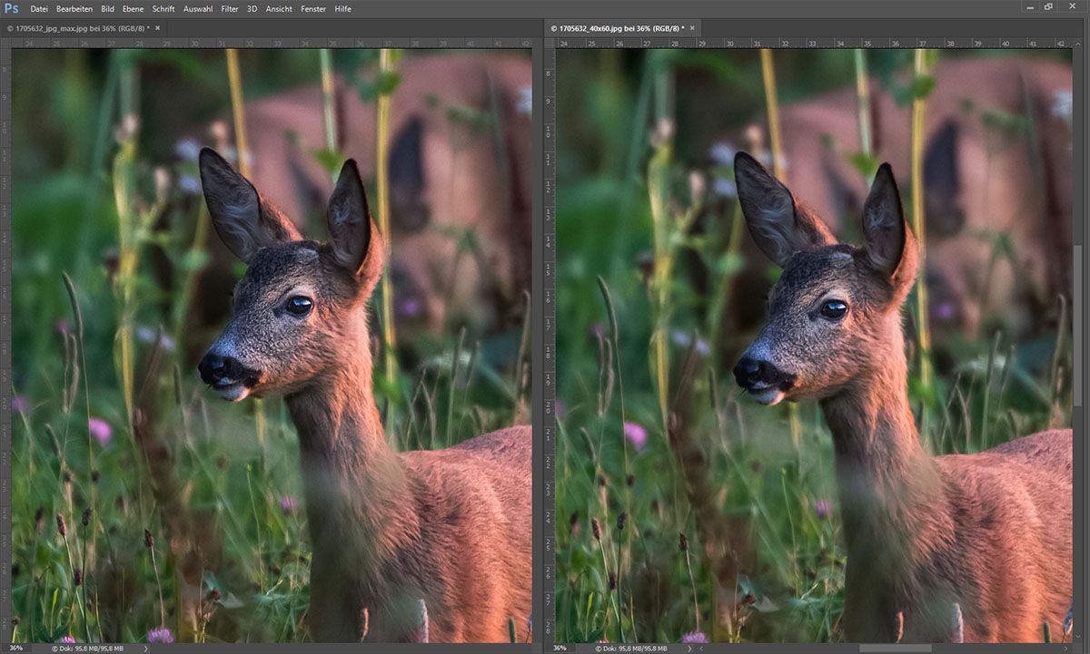This screenshot has height=654, width=1090.
Task: Expand the left document's status bar arrow
Action: (145, 649)
